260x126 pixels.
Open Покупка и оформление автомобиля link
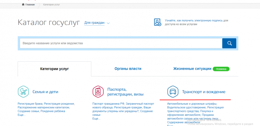coord(190,113)
